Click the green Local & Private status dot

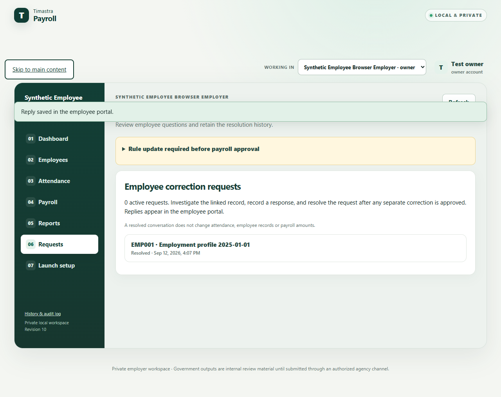pos(431,15)
